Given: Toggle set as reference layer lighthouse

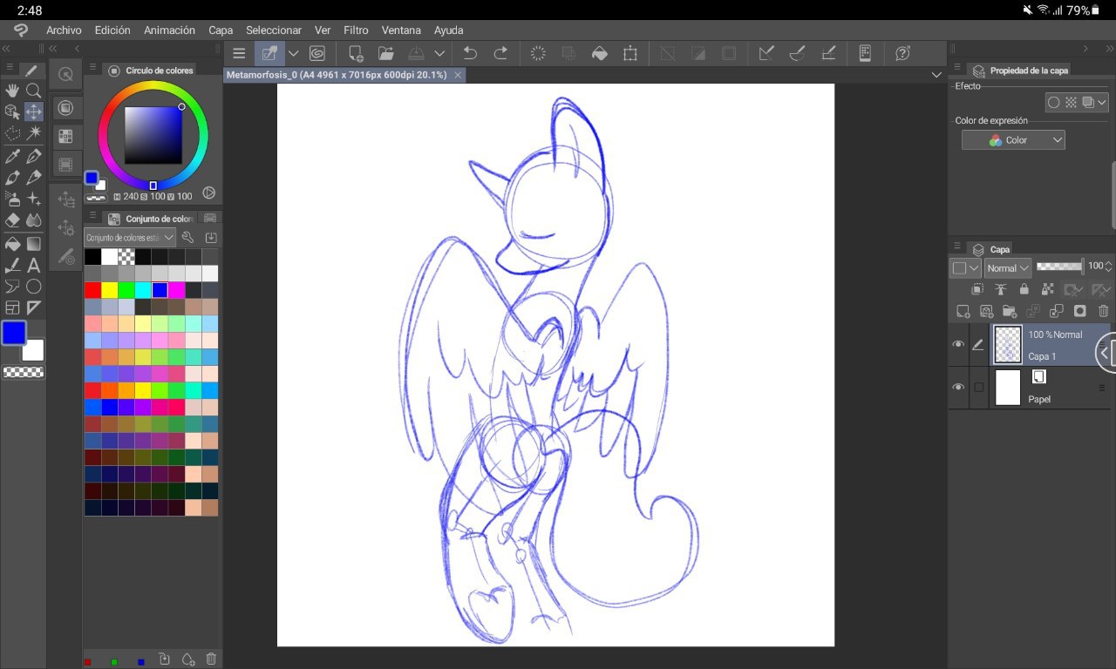Looking at the screenshot, I should (x=1001, y=289).
